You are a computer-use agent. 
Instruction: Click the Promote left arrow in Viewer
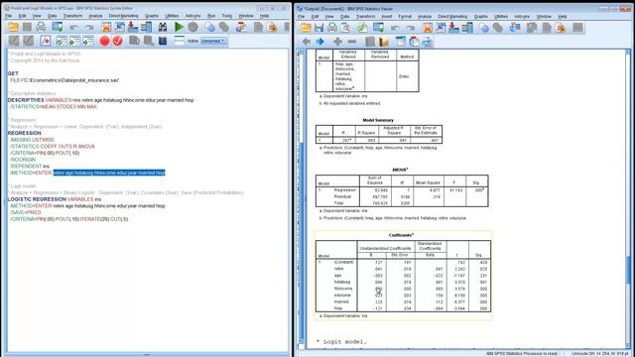307,42
